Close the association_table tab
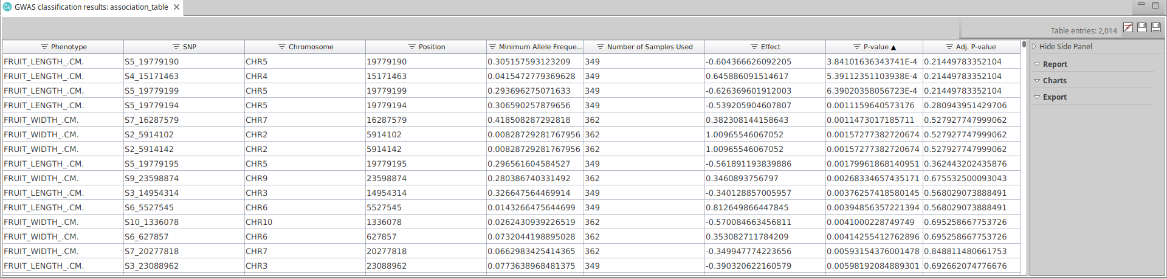1167x279 pixels. click(x=176, y=7)
